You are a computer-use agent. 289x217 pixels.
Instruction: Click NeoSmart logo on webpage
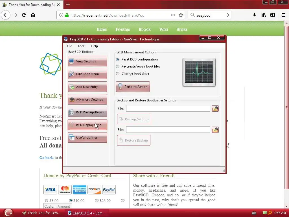tap(51, 64)
